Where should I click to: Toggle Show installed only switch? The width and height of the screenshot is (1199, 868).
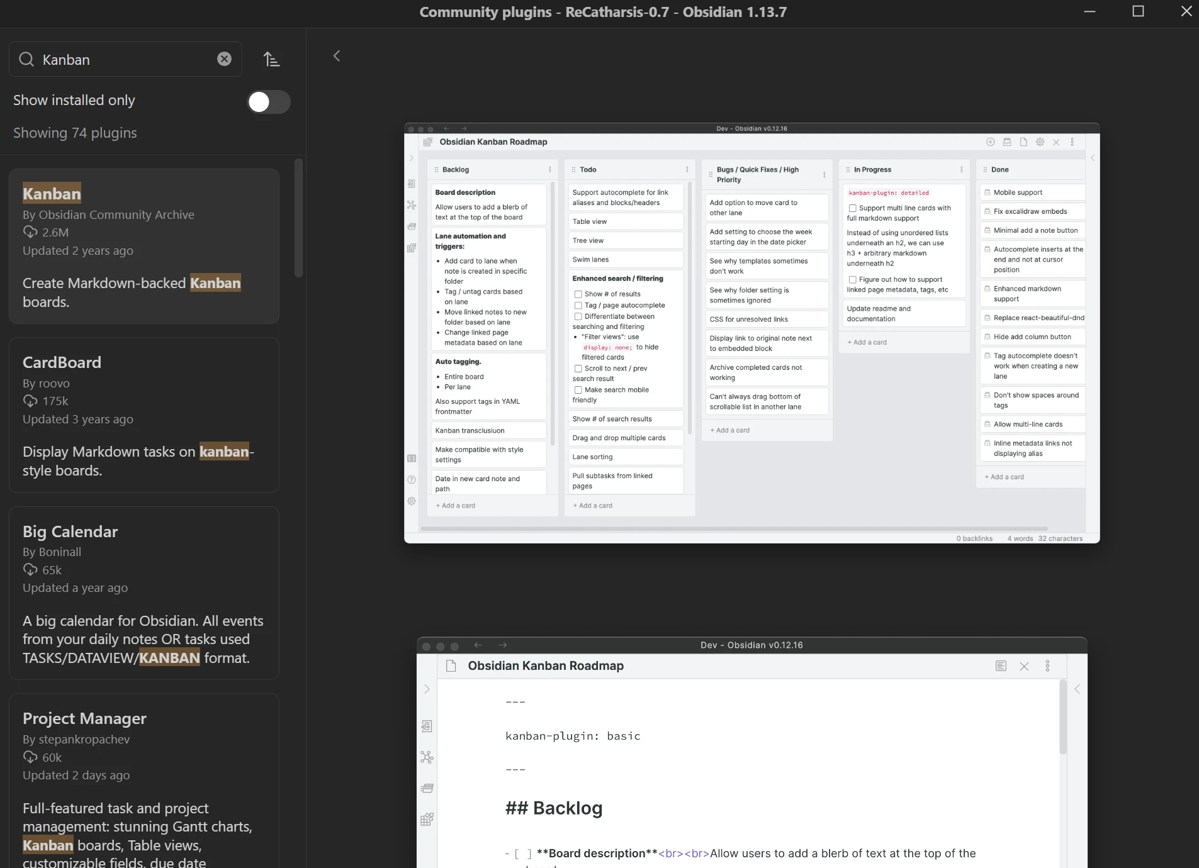point(269,102)
